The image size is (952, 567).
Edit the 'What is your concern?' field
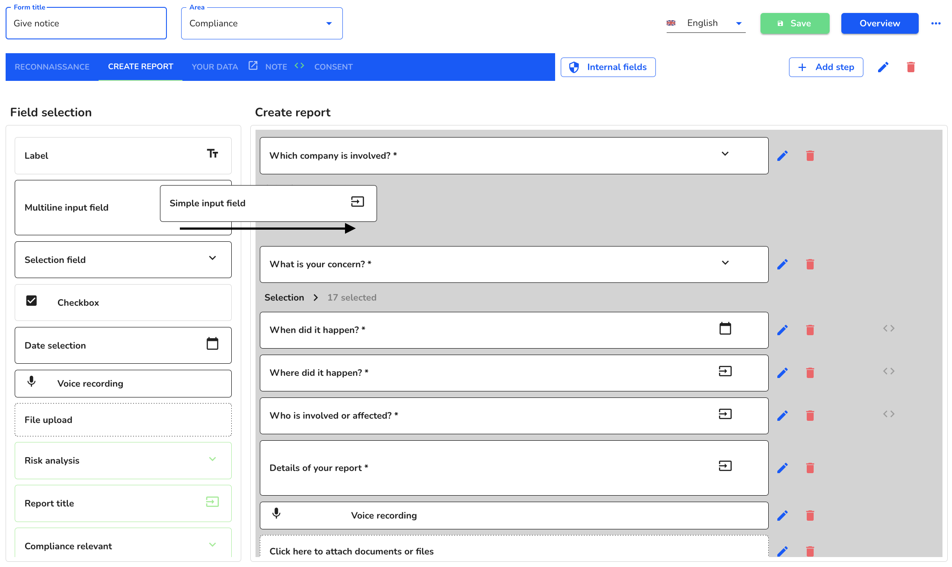782,264
